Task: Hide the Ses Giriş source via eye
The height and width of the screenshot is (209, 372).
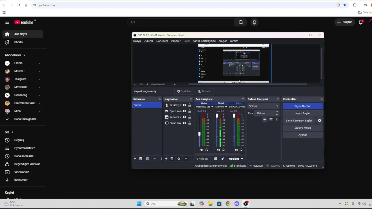Action: (x=184, y=105)
